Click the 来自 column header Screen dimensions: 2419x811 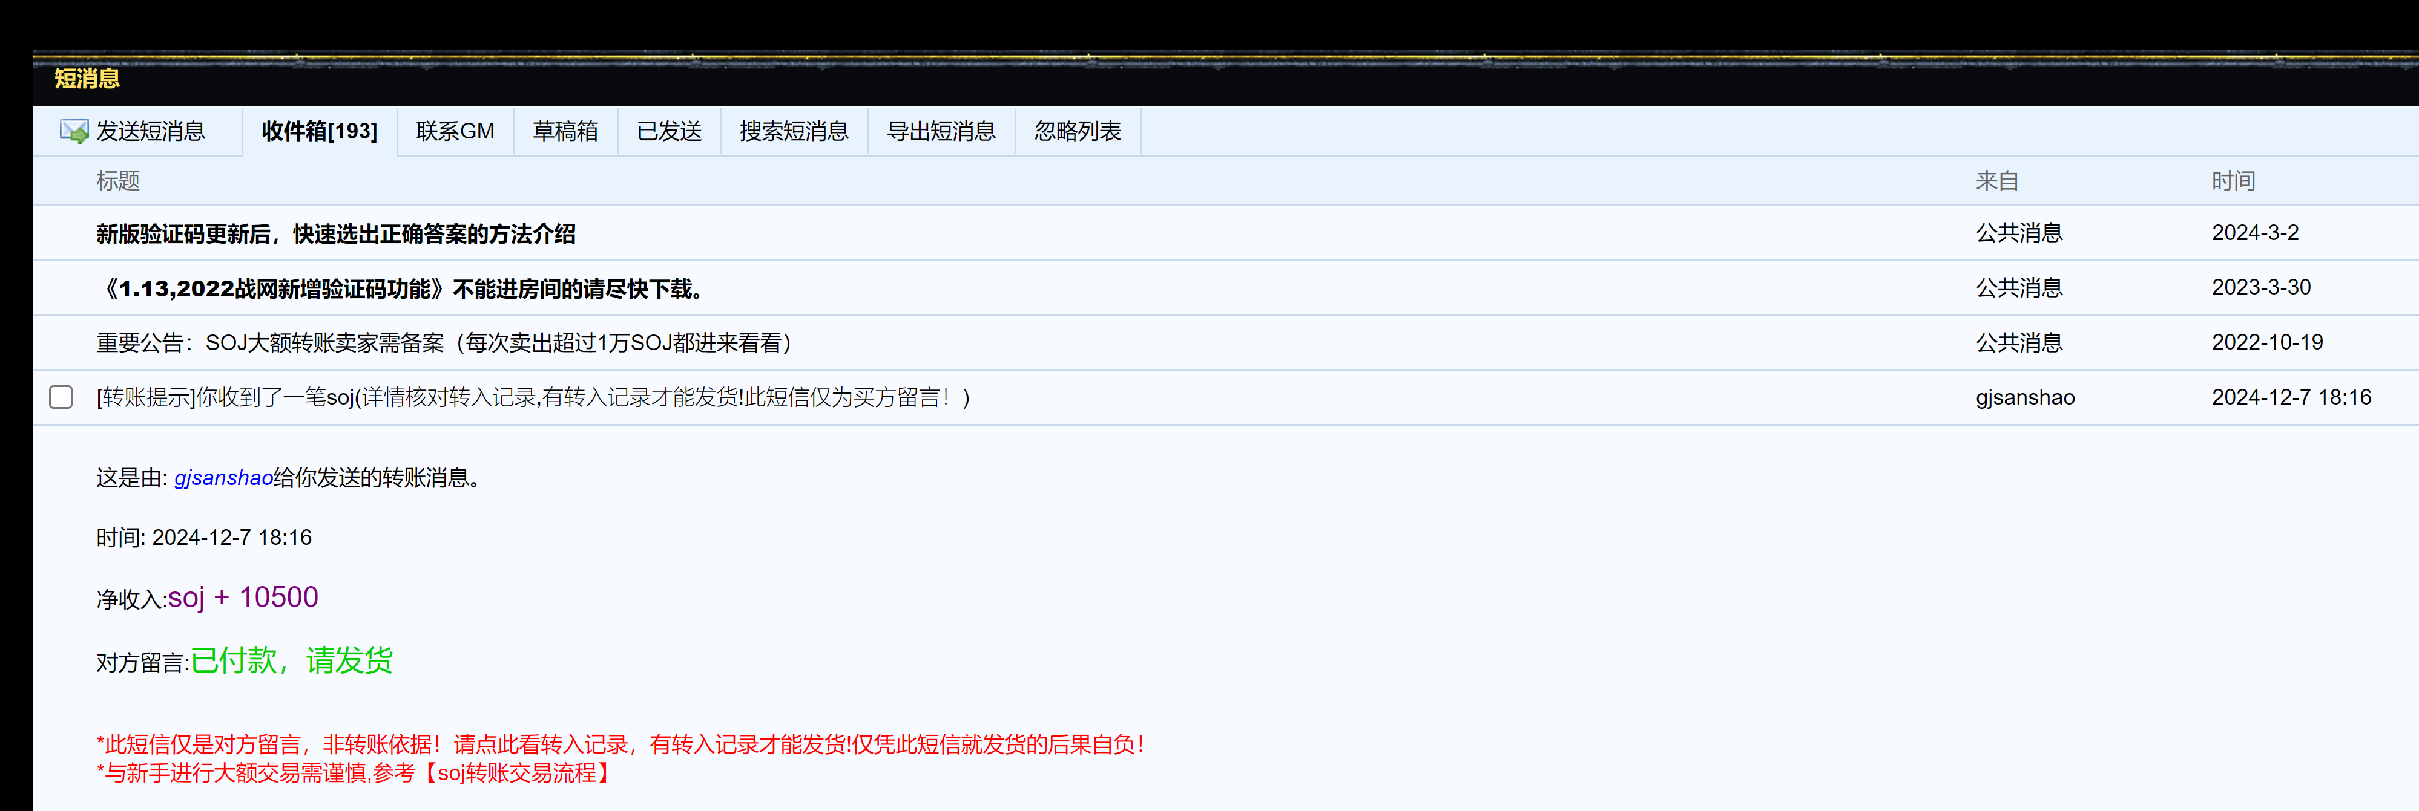pyautogui.click(x=1996, y=181)
